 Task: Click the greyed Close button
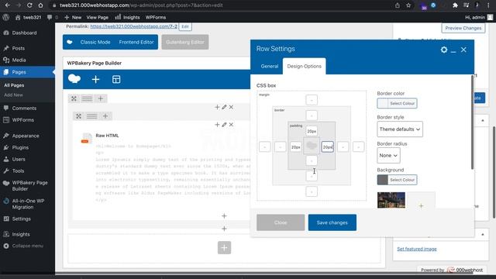click(x=281, y=222)
